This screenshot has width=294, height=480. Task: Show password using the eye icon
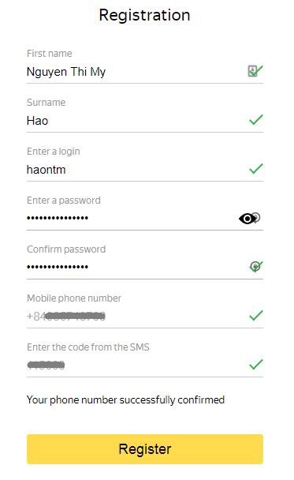(247, 219)
